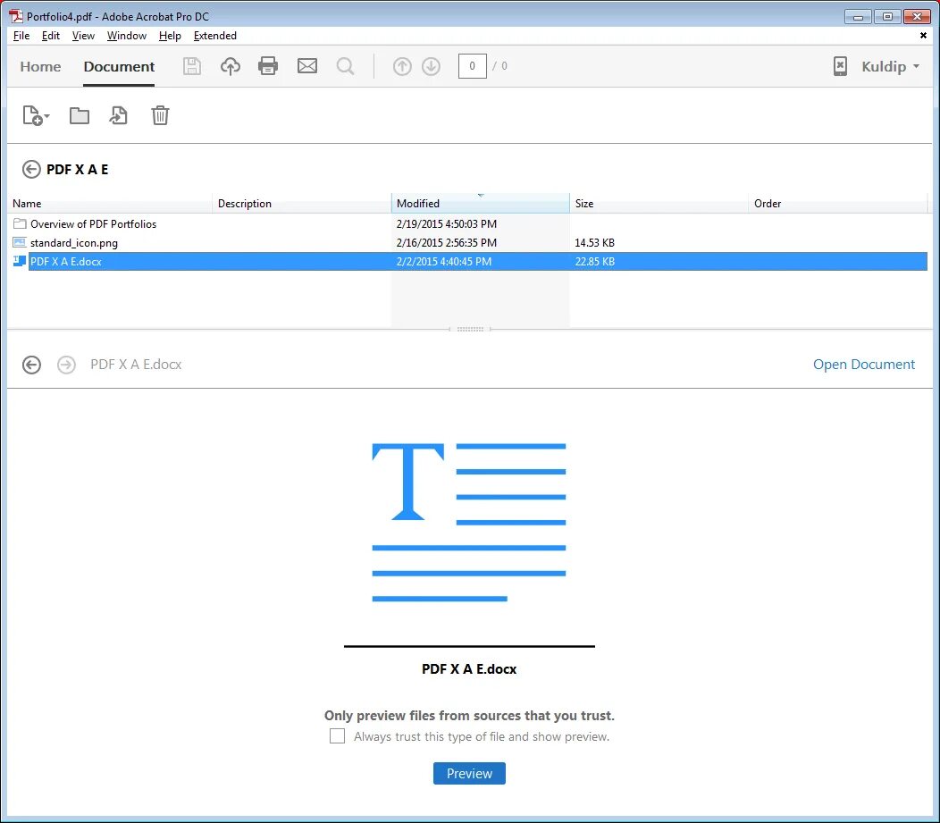Select standard_icon.png file row

[469, 242]
